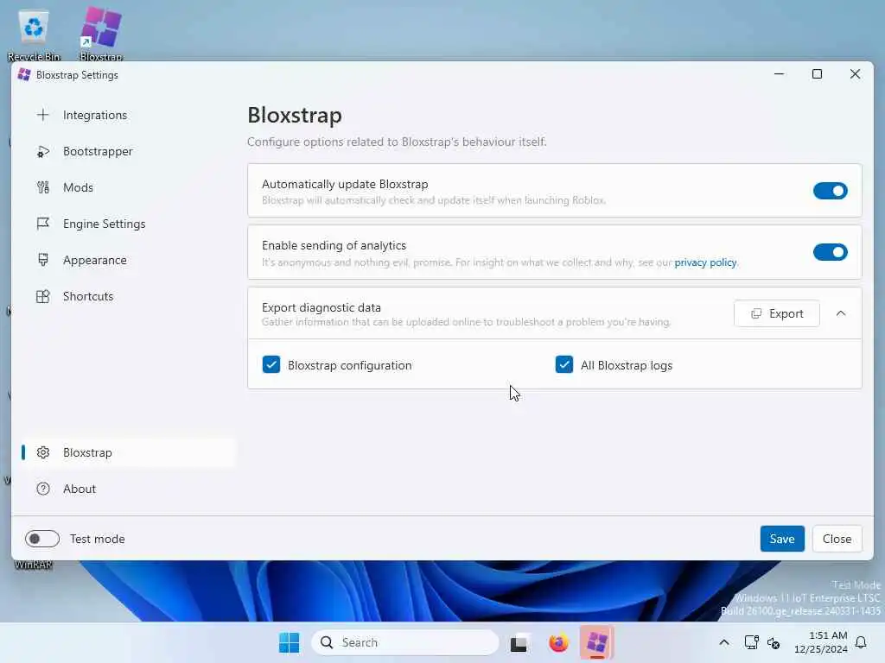
Task: Uncheck All Bloxstrap logs checkbox
Action: coord(563,365)
